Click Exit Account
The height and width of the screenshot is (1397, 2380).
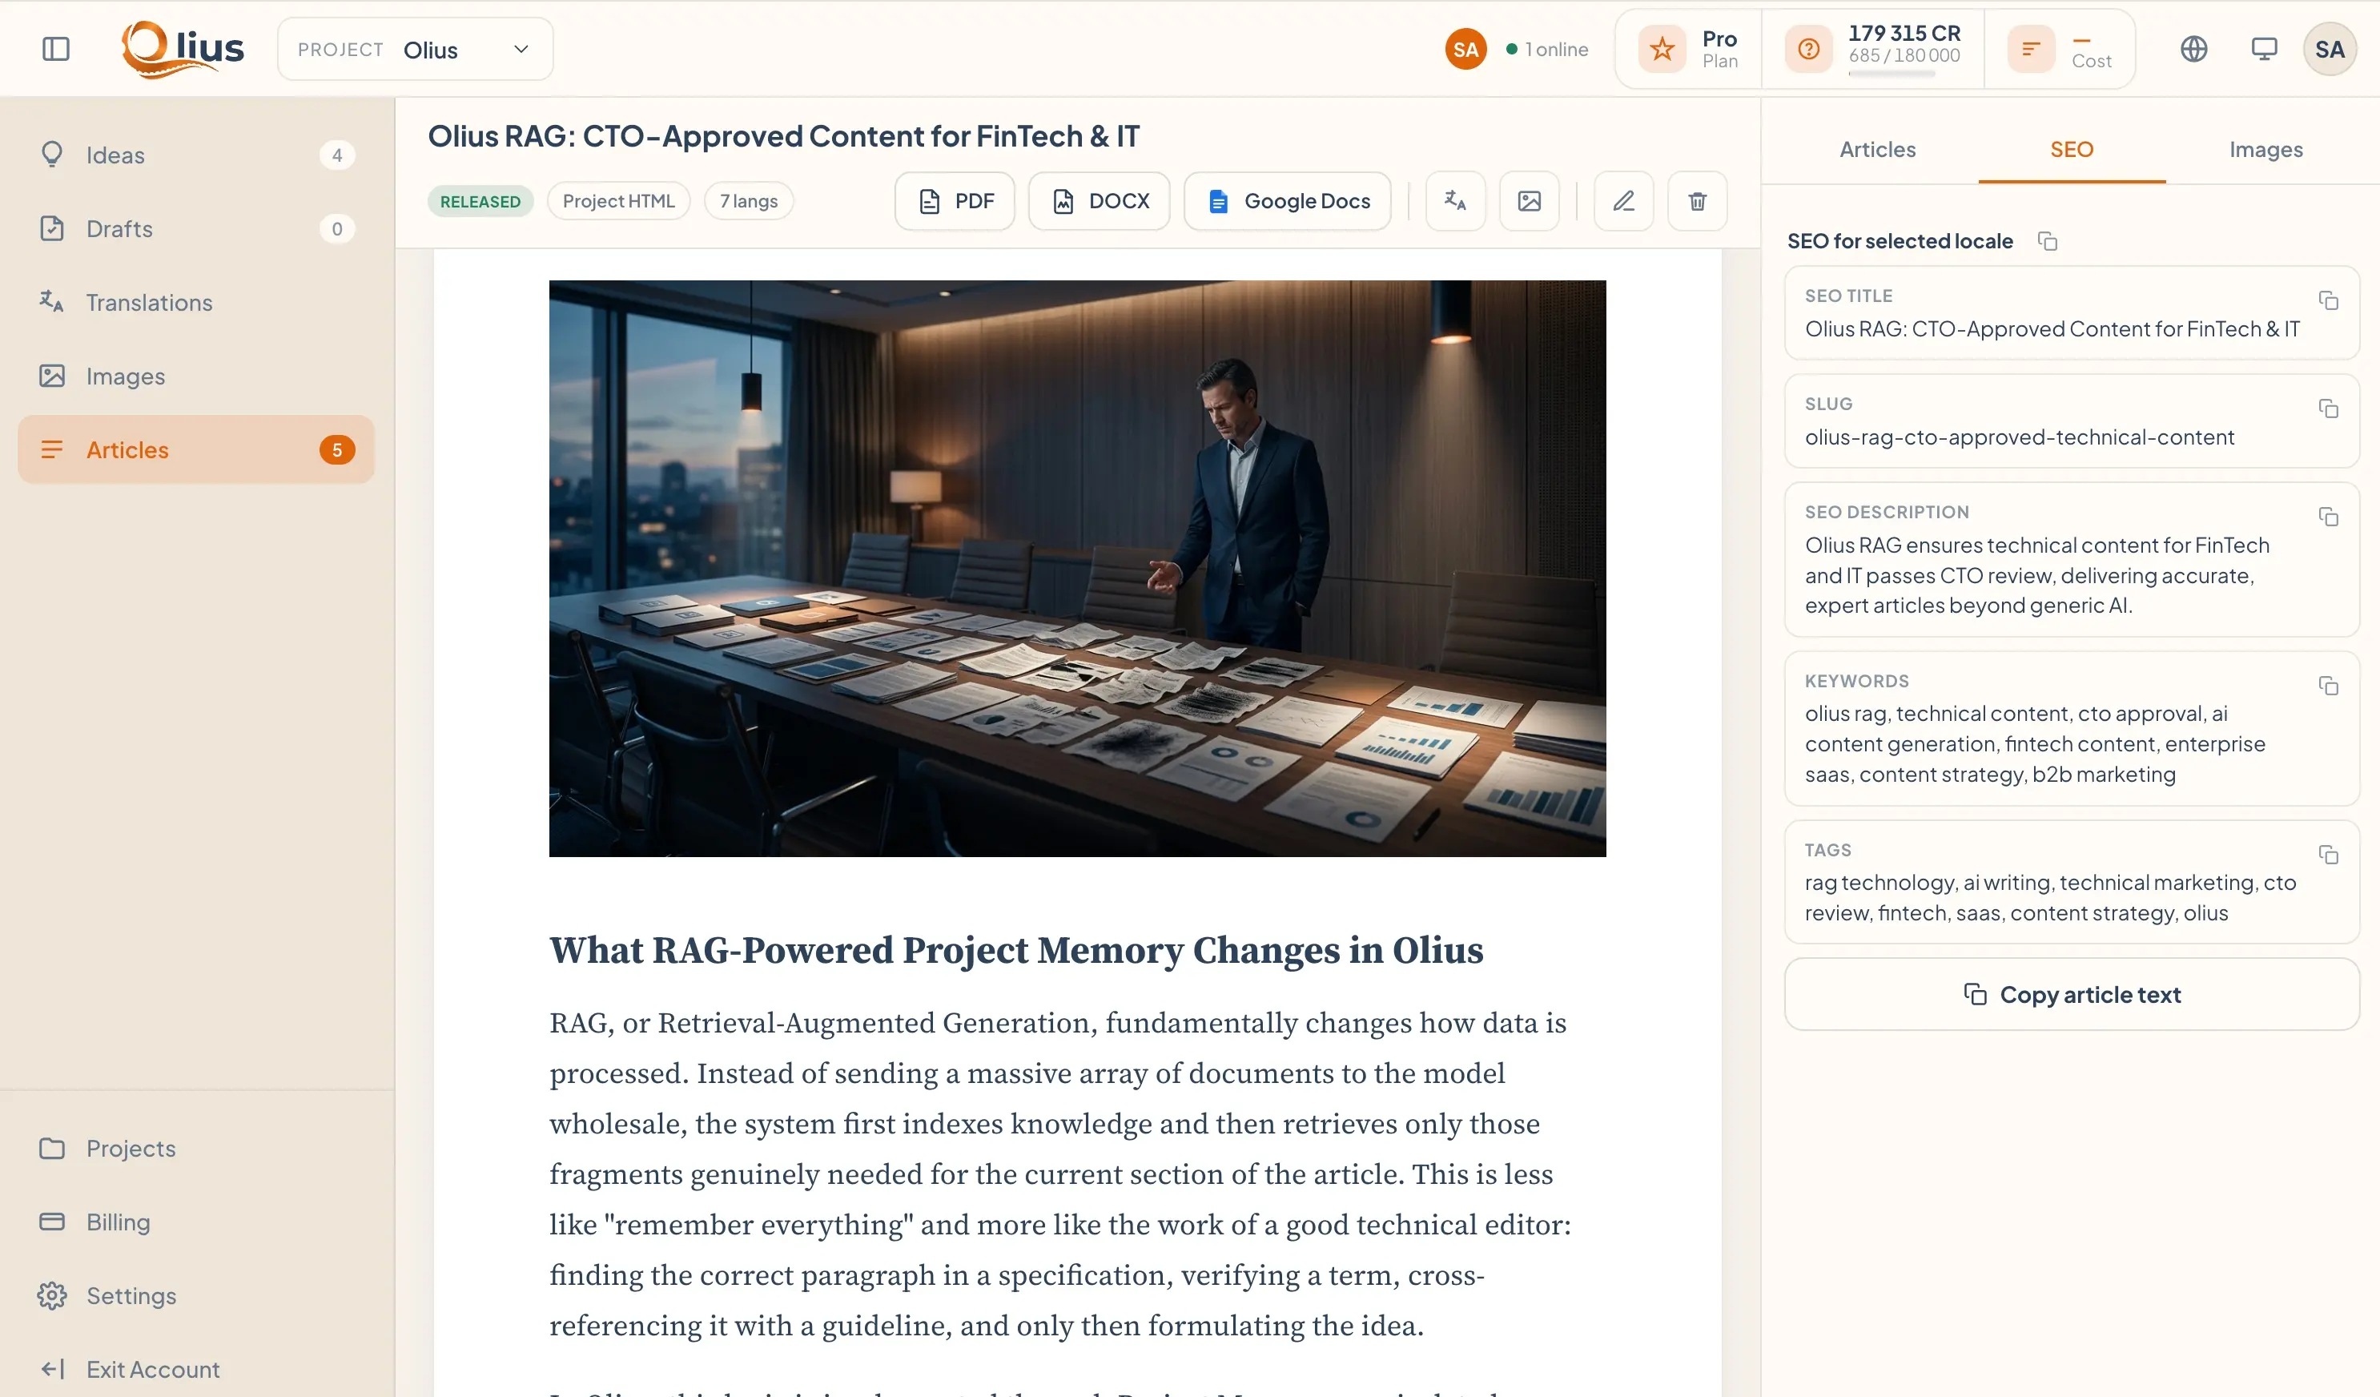click(196, 1369)
